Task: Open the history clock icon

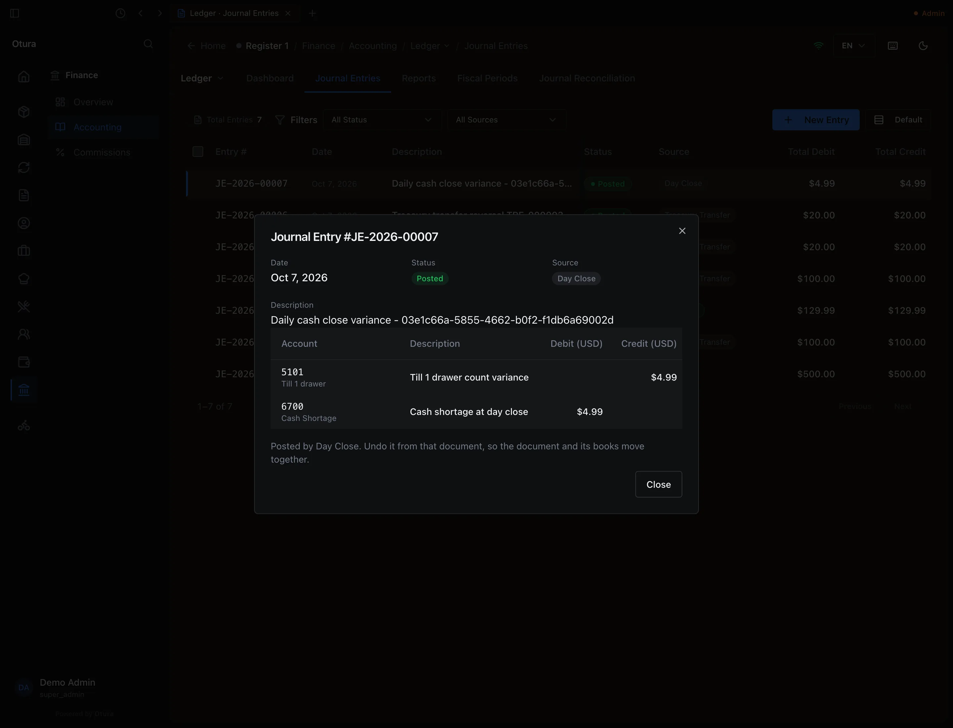Action: [x=120, y=14]
